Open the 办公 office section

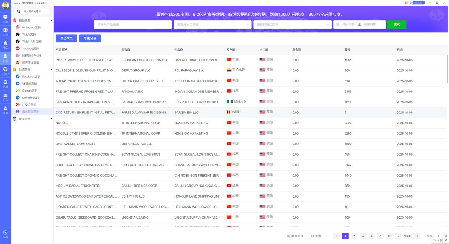tap(5, 32)
